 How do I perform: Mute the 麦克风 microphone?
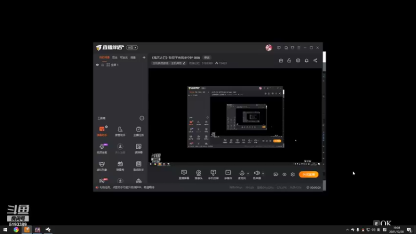(242, 175)
